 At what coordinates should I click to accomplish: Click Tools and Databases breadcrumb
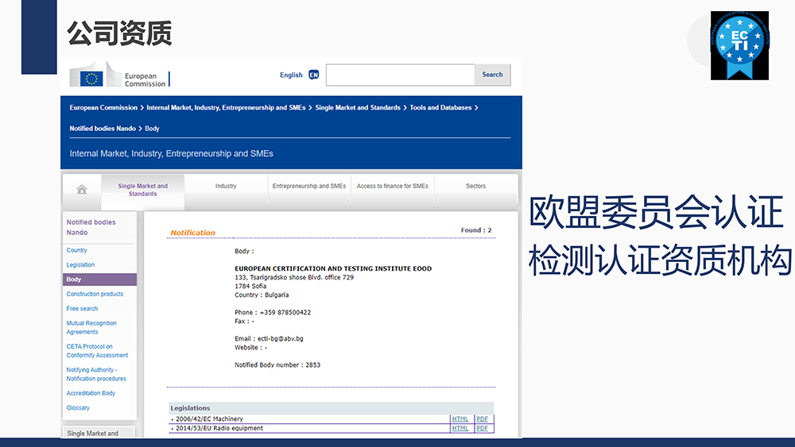point(440,107)
